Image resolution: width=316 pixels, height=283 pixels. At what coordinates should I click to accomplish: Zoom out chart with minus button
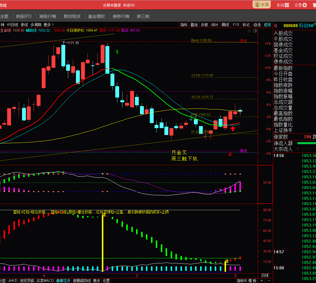[x=269, y=281]
